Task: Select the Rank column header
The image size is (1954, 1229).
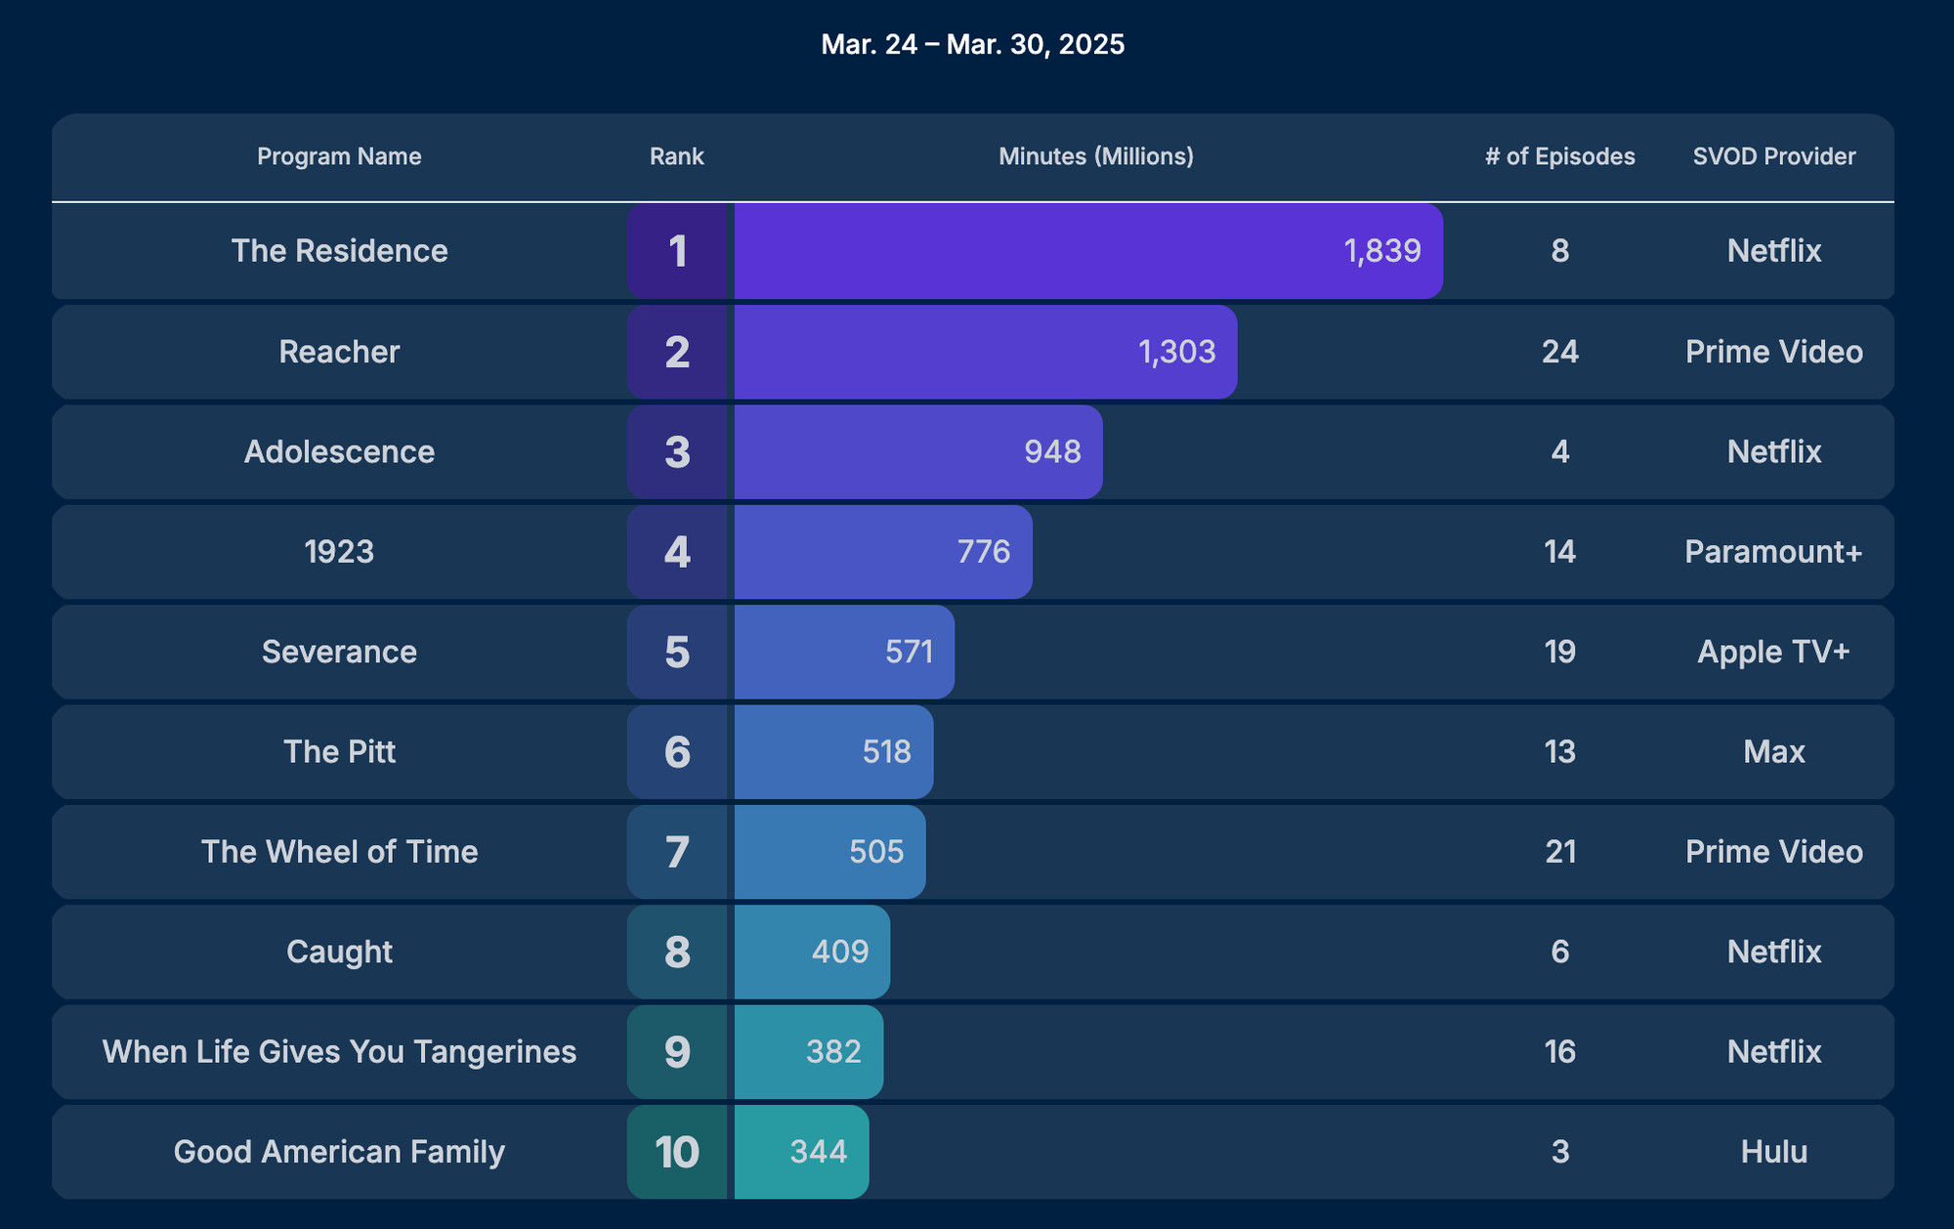Action: [677, 156]
